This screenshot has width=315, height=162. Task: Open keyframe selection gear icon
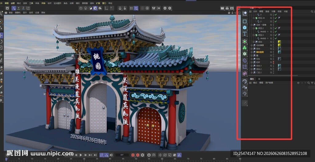pyautogui.click(x=143, y=155)
